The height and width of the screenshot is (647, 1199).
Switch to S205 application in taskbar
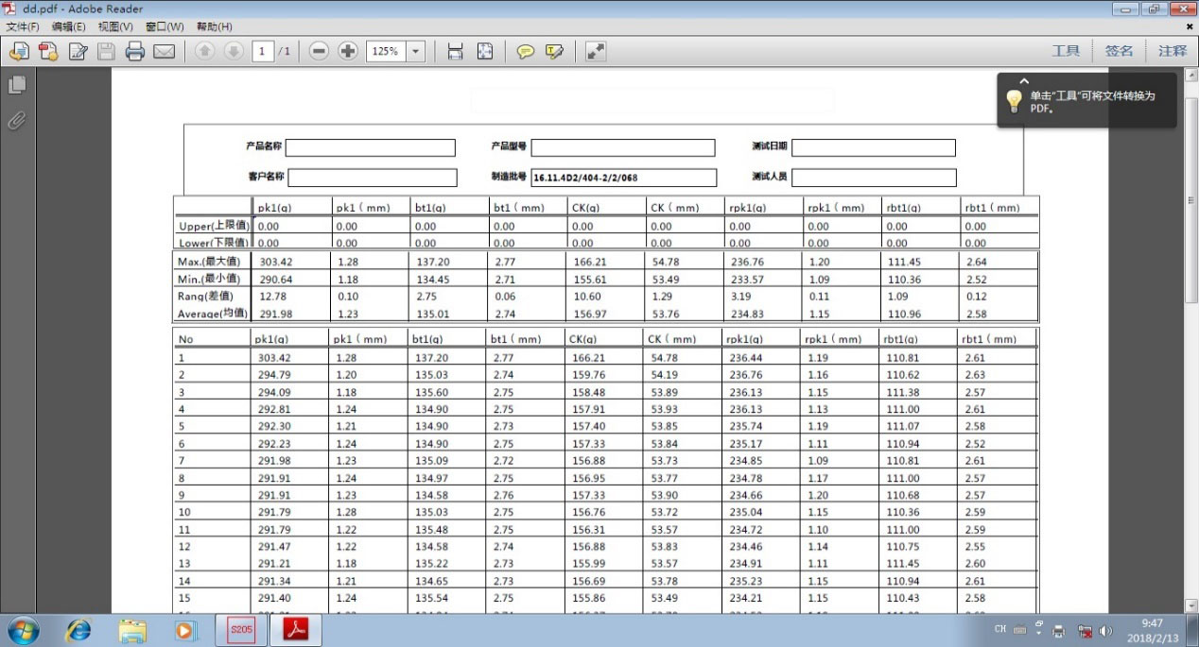click(241, 630)
